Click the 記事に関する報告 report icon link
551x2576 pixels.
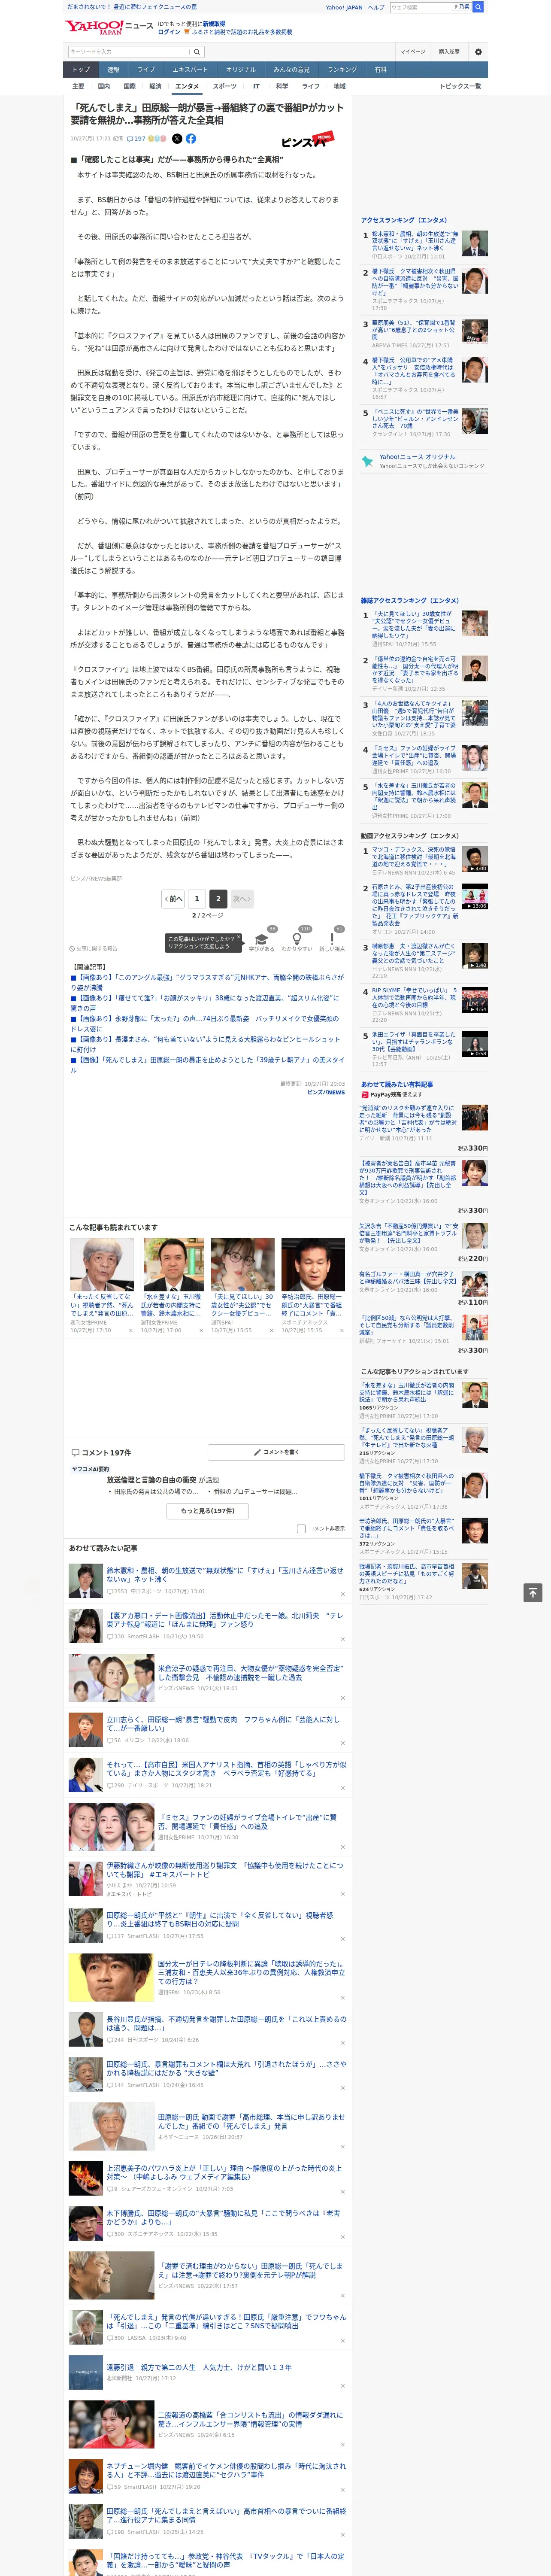(x=93, y=948)
